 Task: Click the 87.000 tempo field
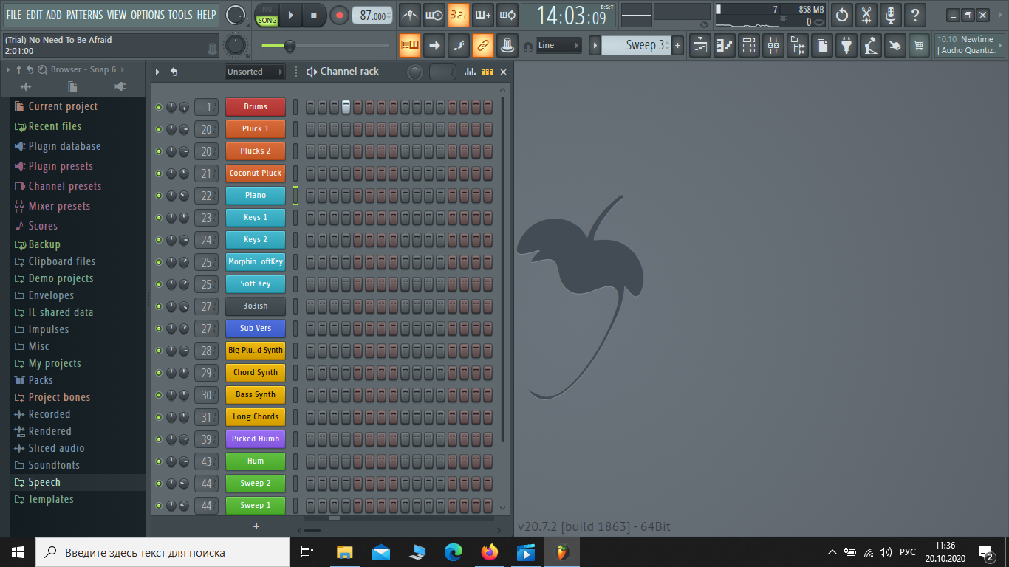pyautogui.click(x=373, y=16)
